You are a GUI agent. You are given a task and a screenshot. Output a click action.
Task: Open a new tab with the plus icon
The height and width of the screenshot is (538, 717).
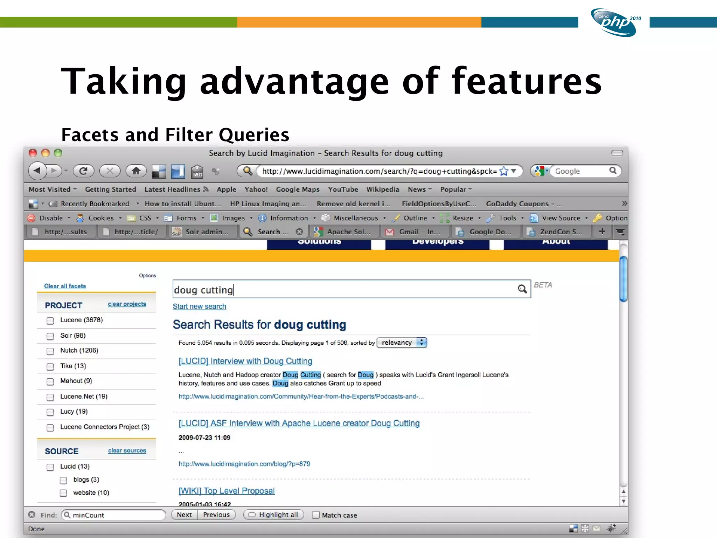602,232
